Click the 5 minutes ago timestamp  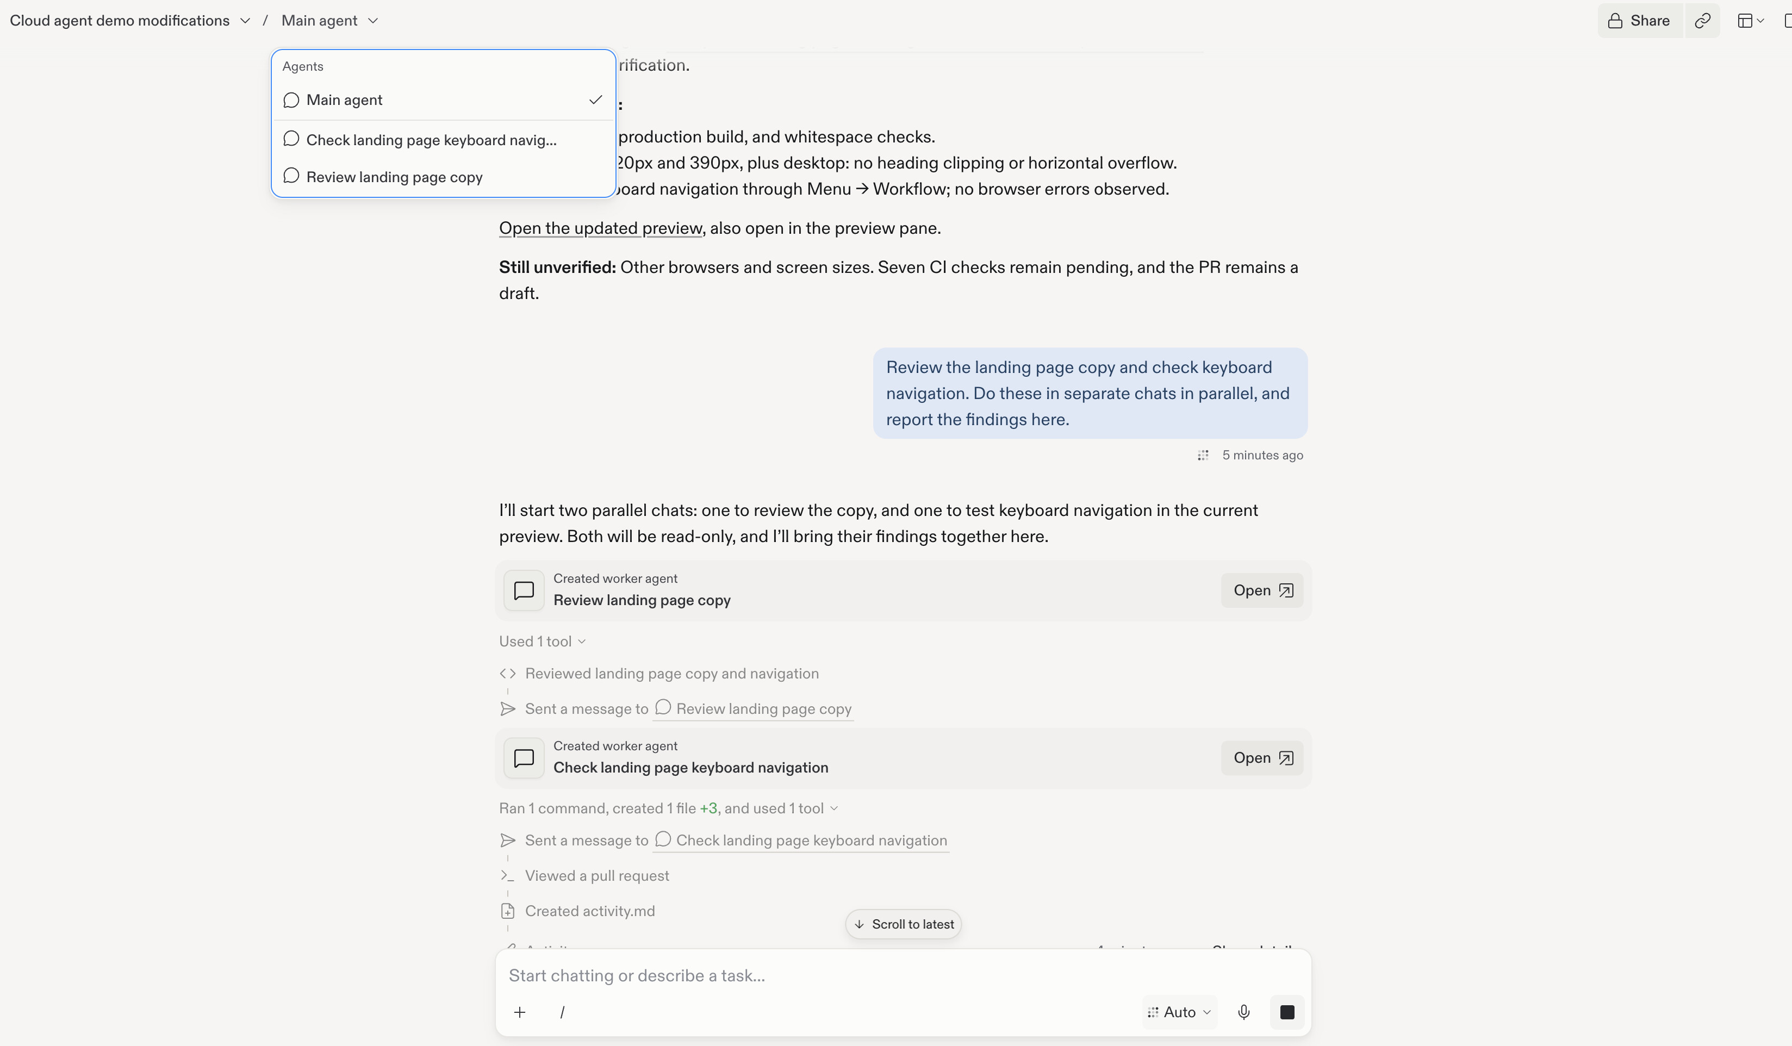(1262, 455)
